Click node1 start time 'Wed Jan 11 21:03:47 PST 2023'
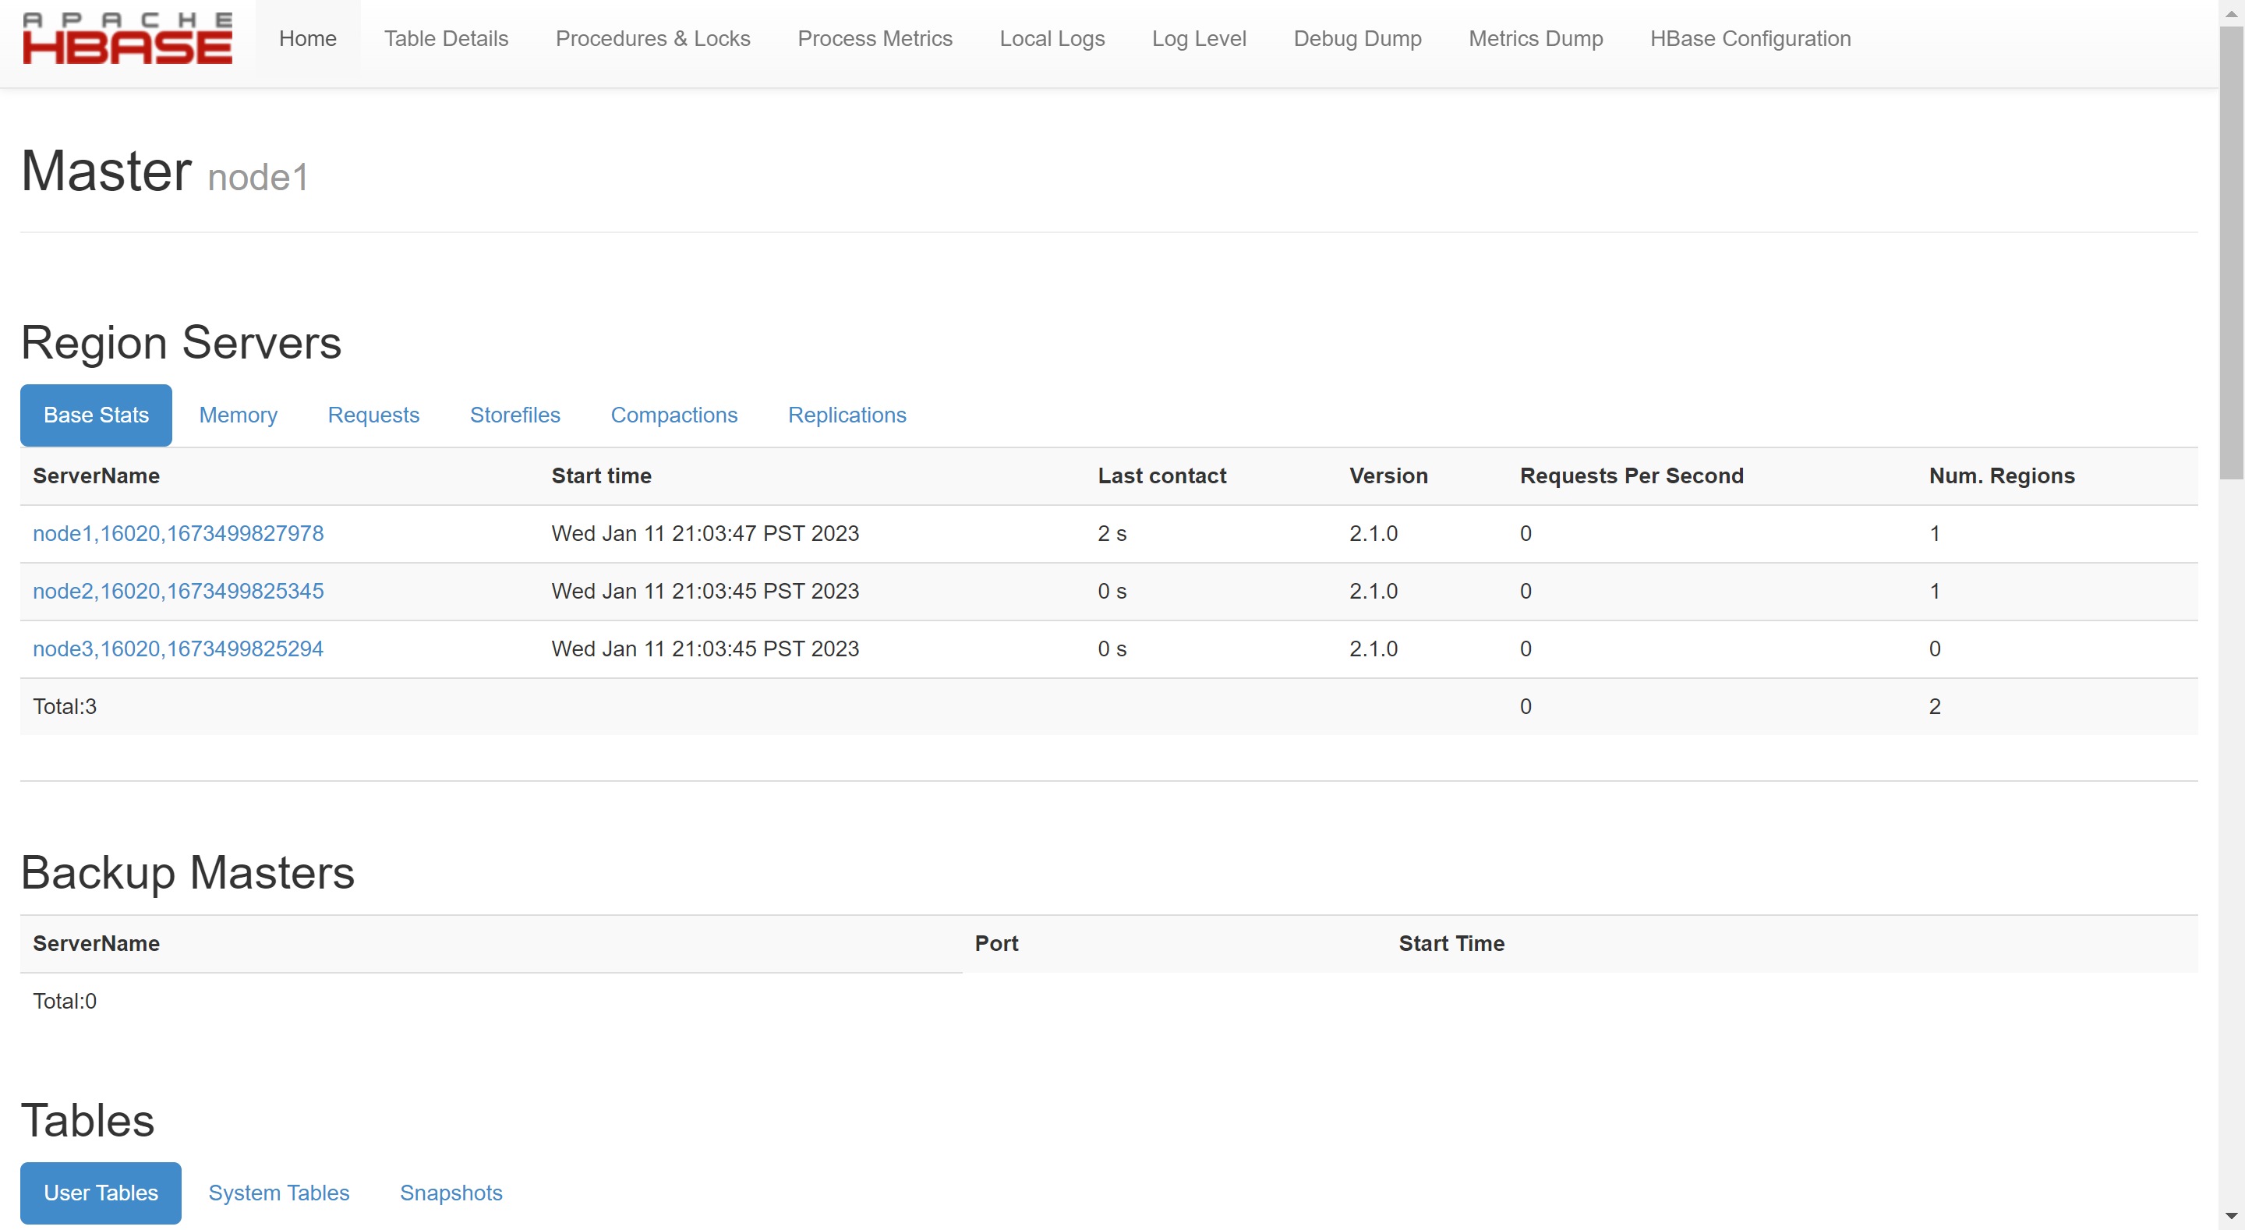The image size is (2245, 1230). point(705,533)
